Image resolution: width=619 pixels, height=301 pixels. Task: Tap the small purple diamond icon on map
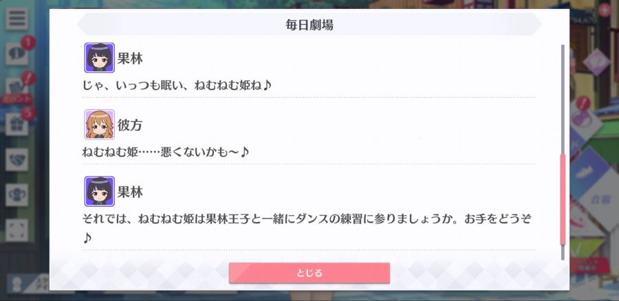pyautogui.click(x=596, y=63)
